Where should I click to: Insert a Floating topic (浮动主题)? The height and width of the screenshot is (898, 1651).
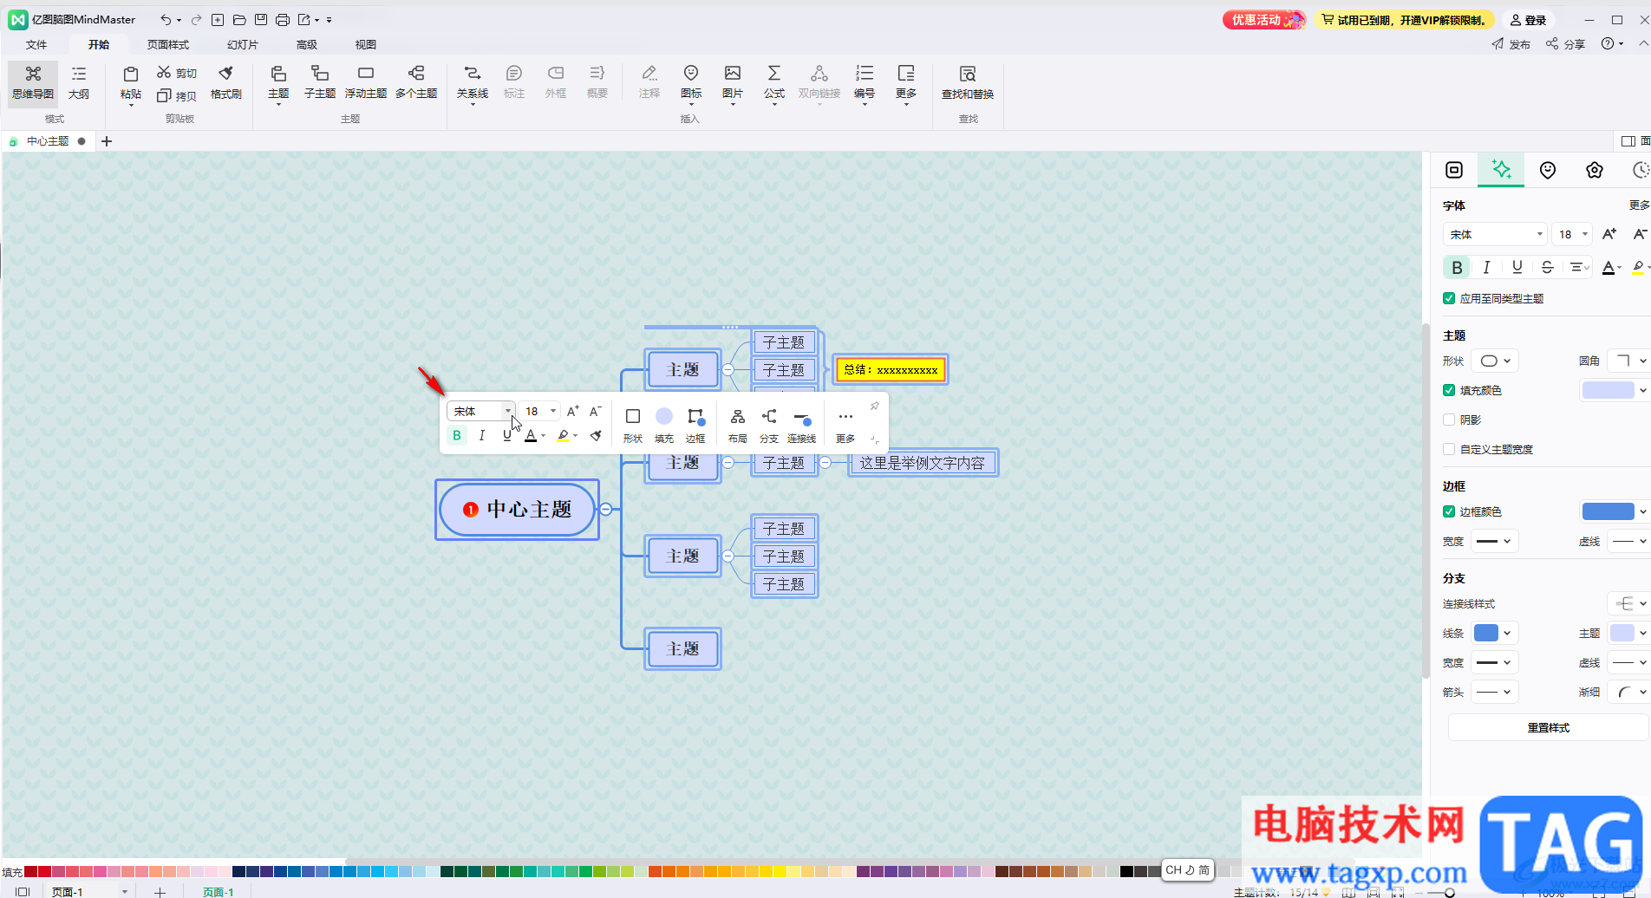coord(365,81)
